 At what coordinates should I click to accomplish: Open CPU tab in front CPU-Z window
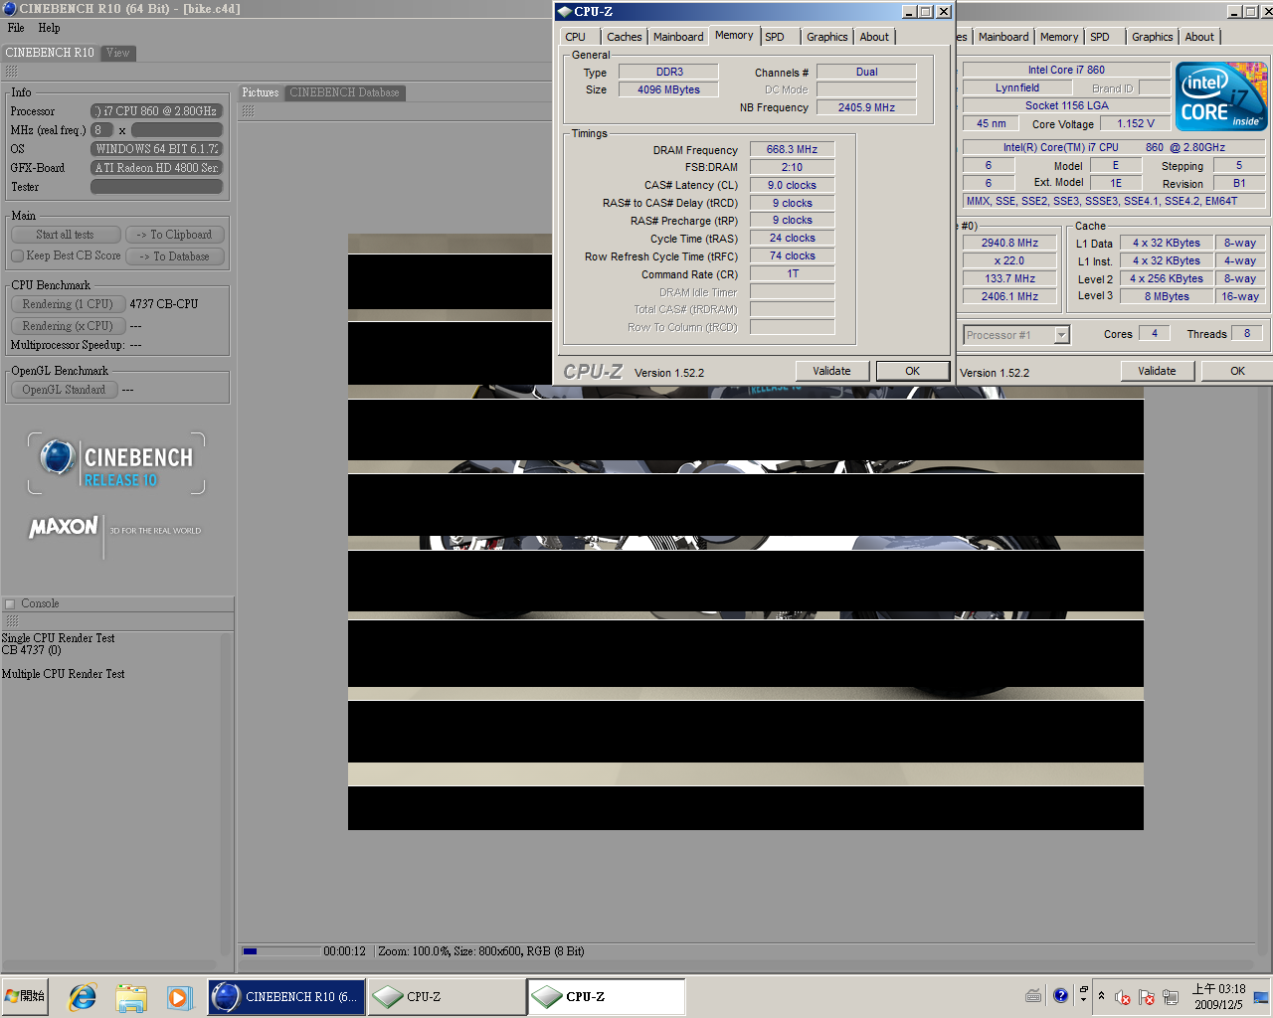(576, 37)
